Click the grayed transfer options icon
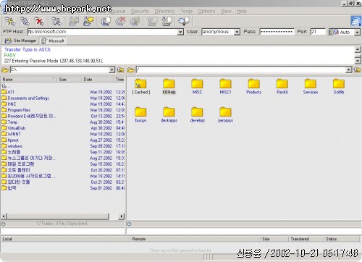The height and width of the screenshot is (262, 362). point(135,21)
